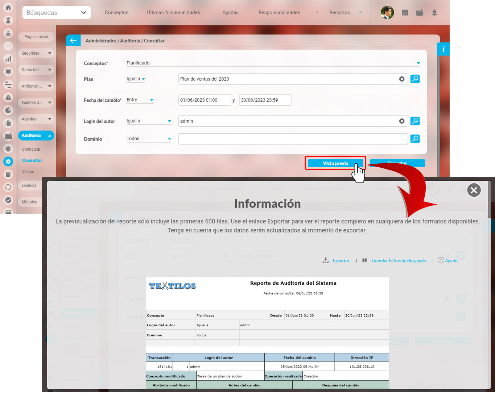
Task: Expand the Conceptos dropdown showing Planificado
Action: pos(418,63)
